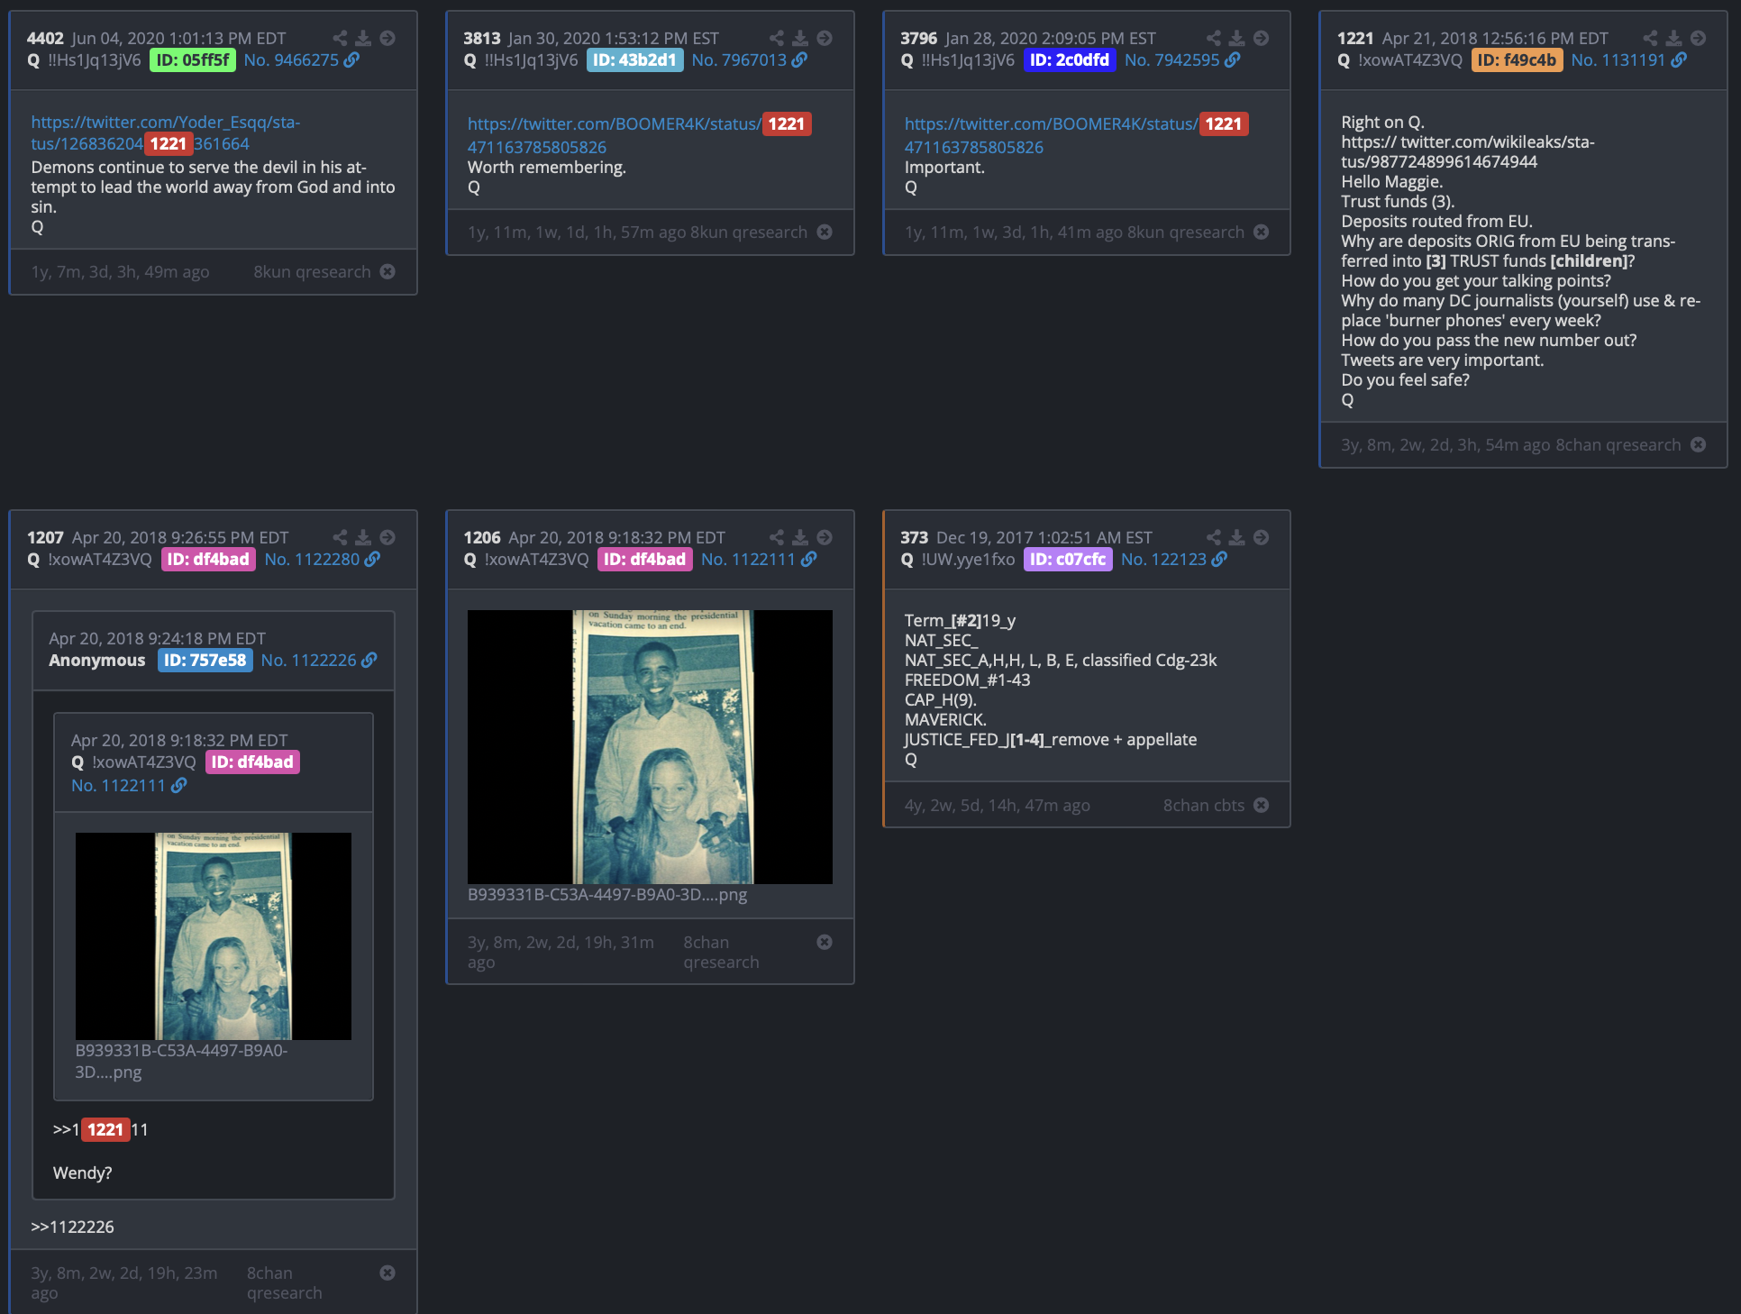The height and width of the screenshot is (1314, 1741).
Task: Click download icon on post 4402
Action: pyautogui.click(x=363, y=38)
